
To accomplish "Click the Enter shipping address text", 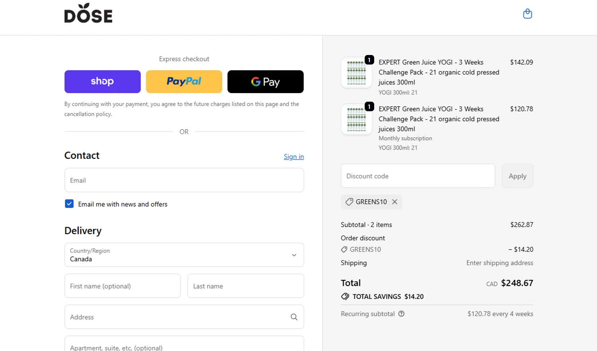I will 499,263.
